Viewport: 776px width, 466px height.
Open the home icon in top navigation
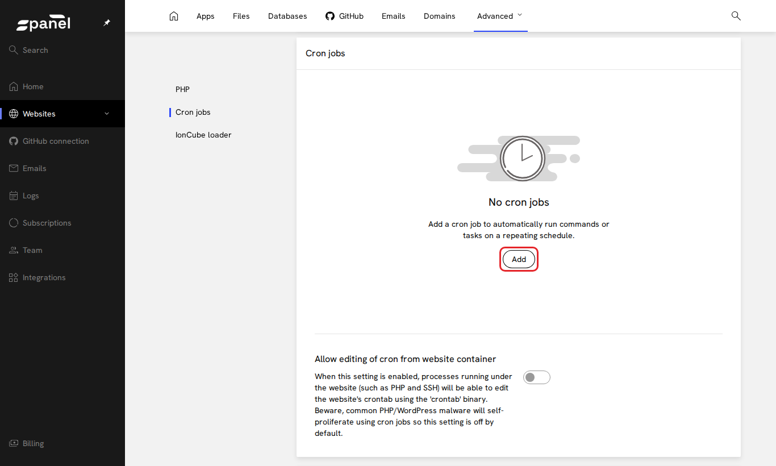coord(174,16)
